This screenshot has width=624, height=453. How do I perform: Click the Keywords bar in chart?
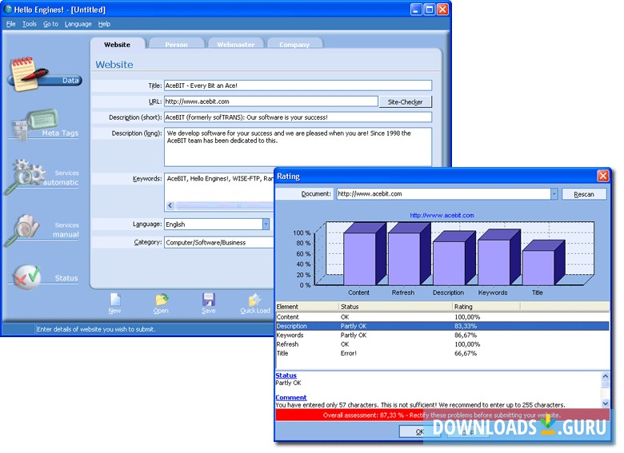tap(494, 262)
